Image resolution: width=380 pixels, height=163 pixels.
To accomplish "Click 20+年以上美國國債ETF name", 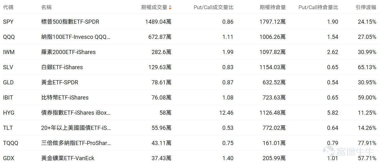I will click(x=76, y=128).
